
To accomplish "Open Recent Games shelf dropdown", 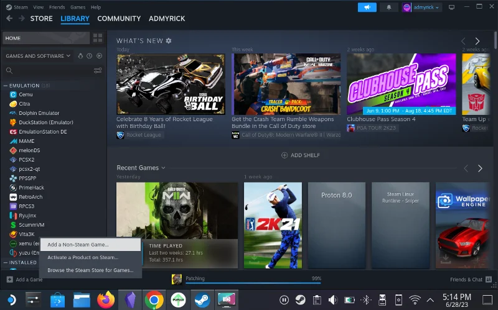I will tap(163, 168).
